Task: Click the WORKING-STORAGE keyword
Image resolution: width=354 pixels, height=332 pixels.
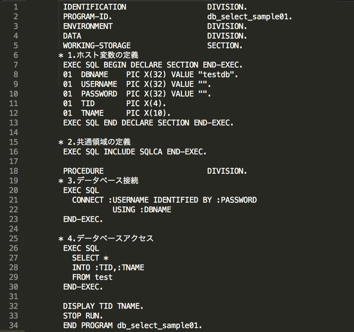Action: [97, 45]
